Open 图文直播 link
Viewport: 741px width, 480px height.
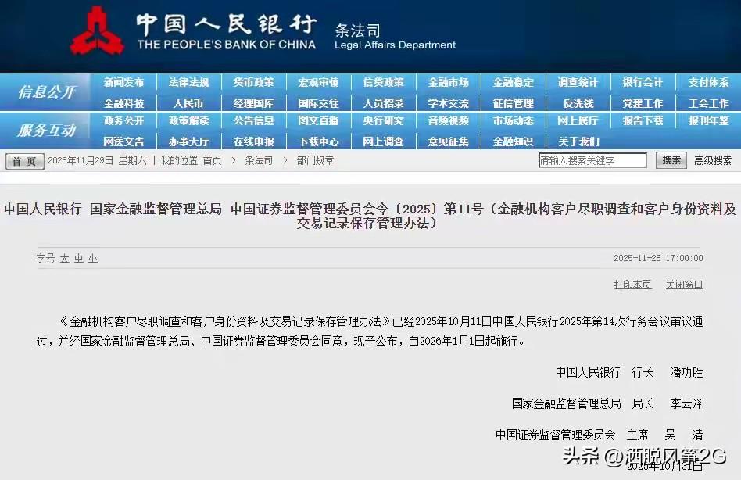click(318, 120)
